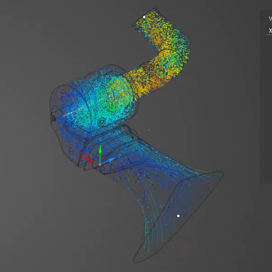Screen dimensions: 272x272
Task: Click the blank area of the right side panel
Action: pos(266,108)
